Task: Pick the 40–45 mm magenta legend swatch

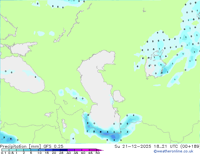Action: point(85,150)
